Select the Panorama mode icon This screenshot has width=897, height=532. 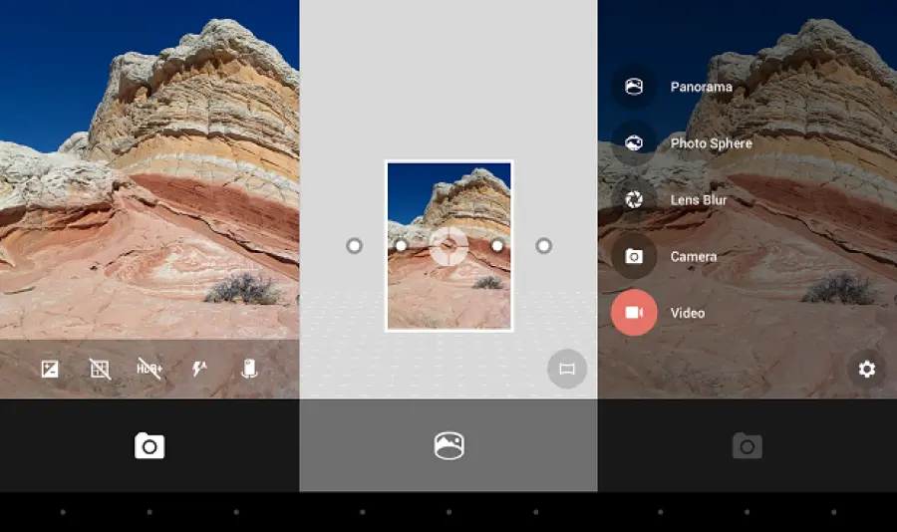tap(634, 87)
